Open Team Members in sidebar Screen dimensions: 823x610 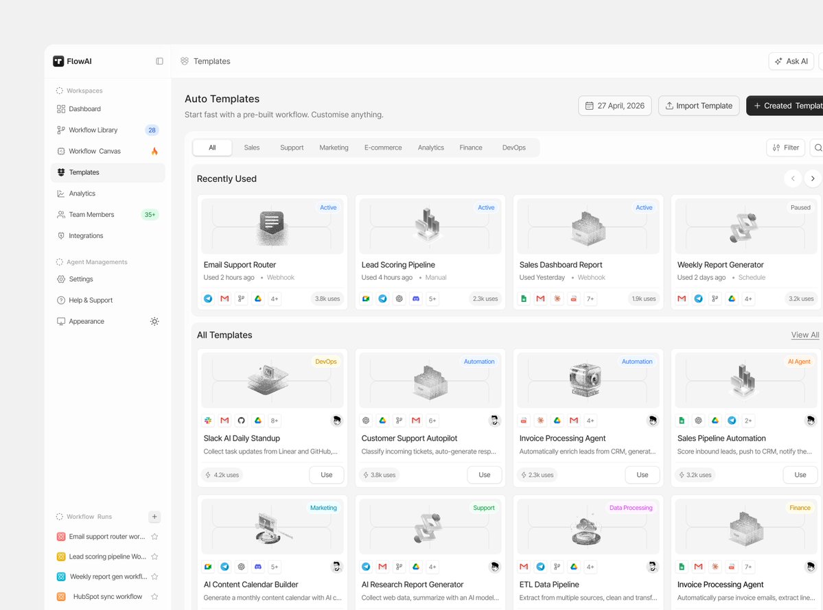coord(108,215)
